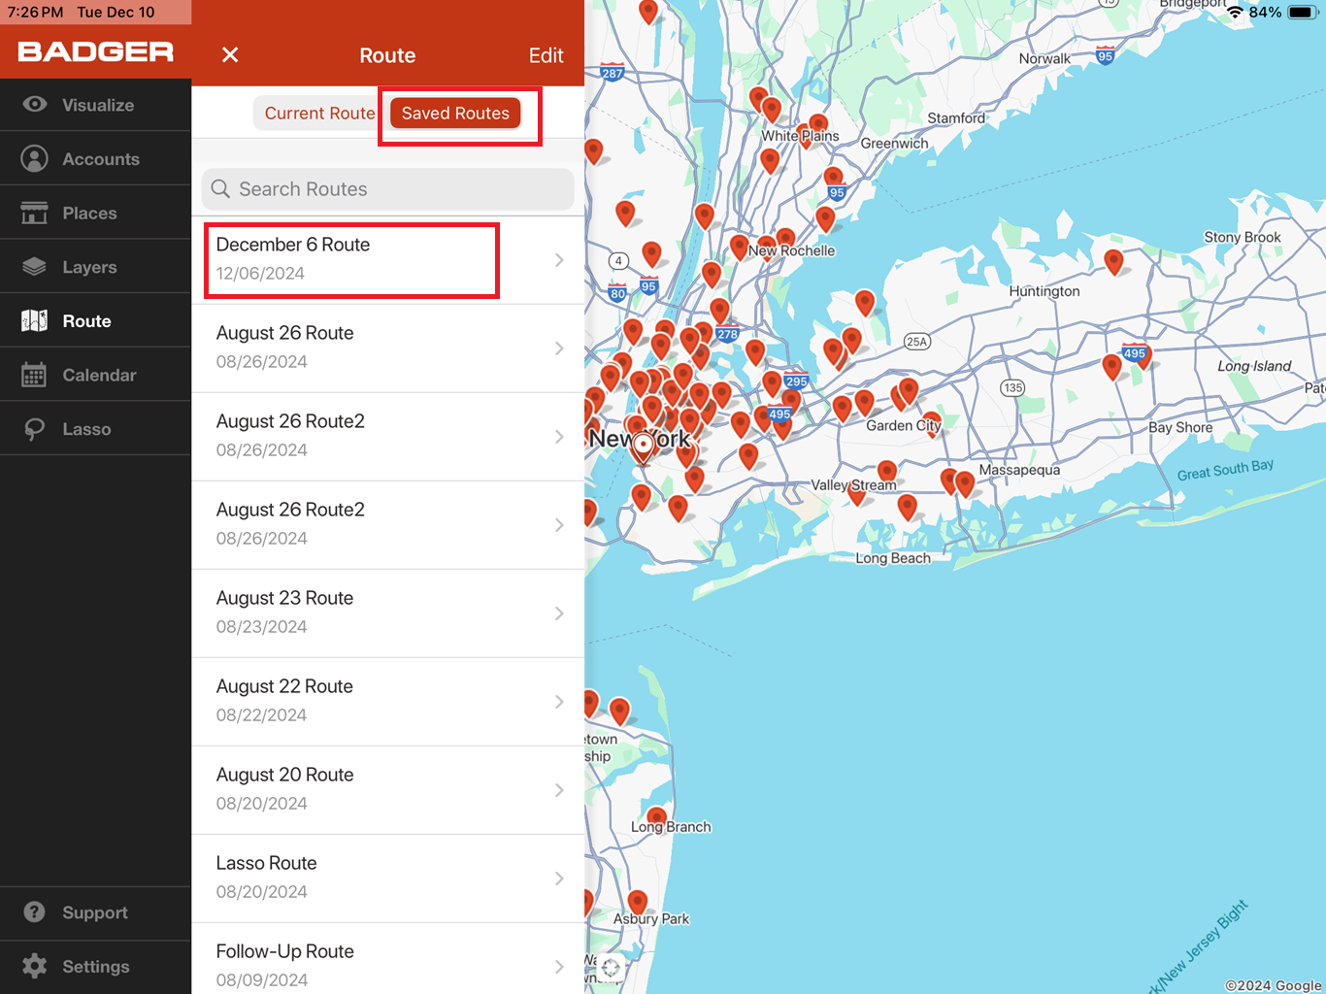Click the Places storefront icon
Screen dimensions: 1326x994
point(35,212)
